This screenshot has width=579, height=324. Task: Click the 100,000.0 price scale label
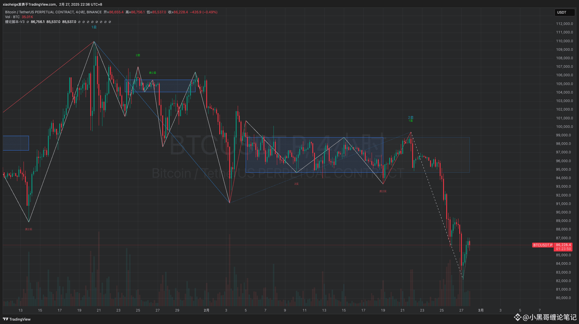tap(565, 127)
